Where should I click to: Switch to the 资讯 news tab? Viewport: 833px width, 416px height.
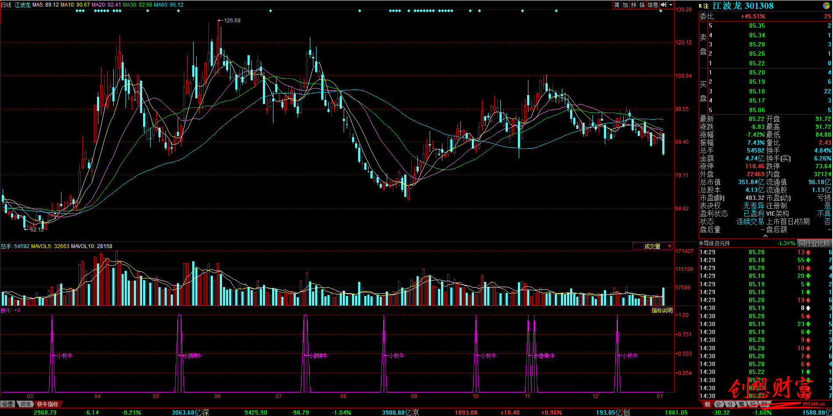click(x=25, y=404)
